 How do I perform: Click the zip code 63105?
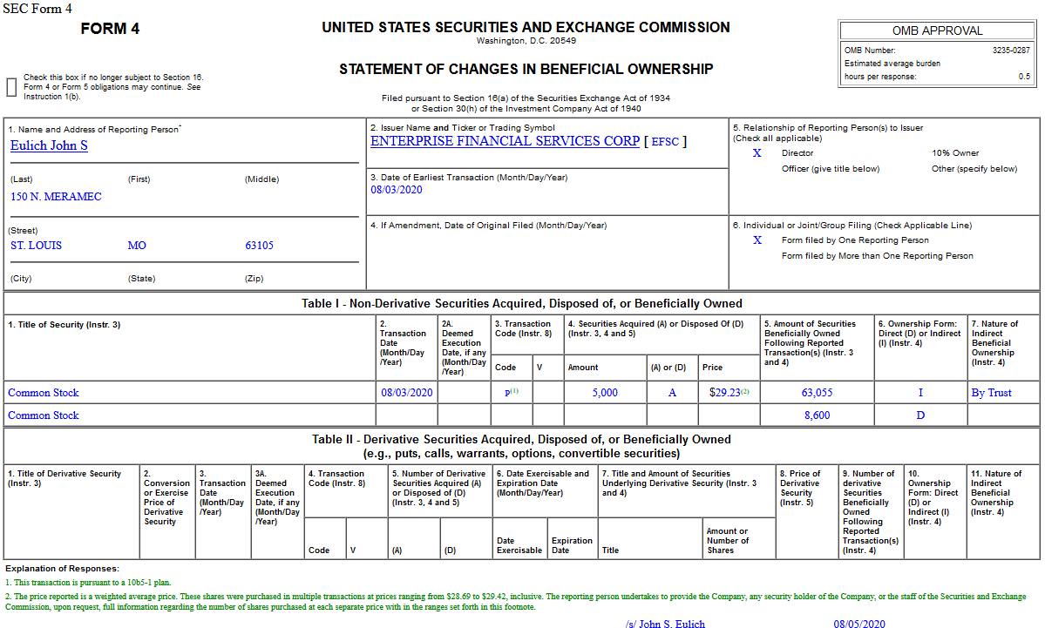(x=259, y=245)
